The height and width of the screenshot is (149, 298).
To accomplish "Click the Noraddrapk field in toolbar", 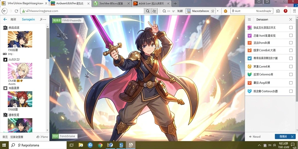I will click(x=252, y=11).
